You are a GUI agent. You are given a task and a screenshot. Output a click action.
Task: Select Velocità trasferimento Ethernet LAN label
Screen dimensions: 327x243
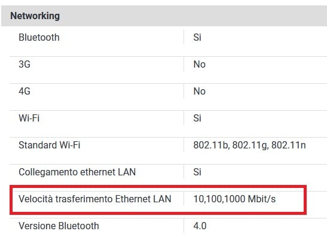[95, 199]
